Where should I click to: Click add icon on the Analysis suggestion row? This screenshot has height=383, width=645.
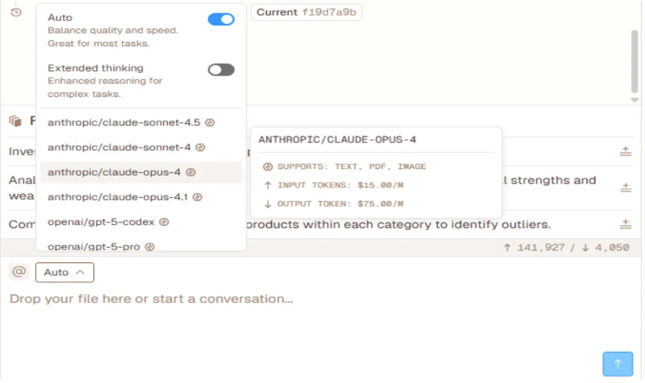[x=625, y=188]
